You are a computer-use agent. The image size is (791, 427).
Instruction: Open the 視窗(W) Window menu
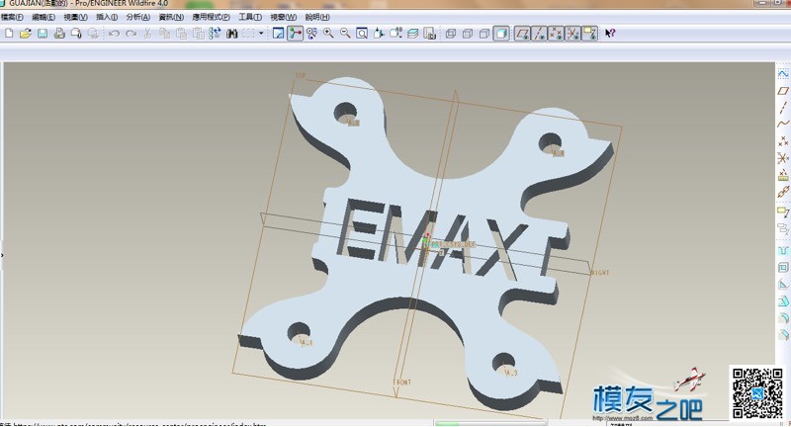(x=283, y=17)
